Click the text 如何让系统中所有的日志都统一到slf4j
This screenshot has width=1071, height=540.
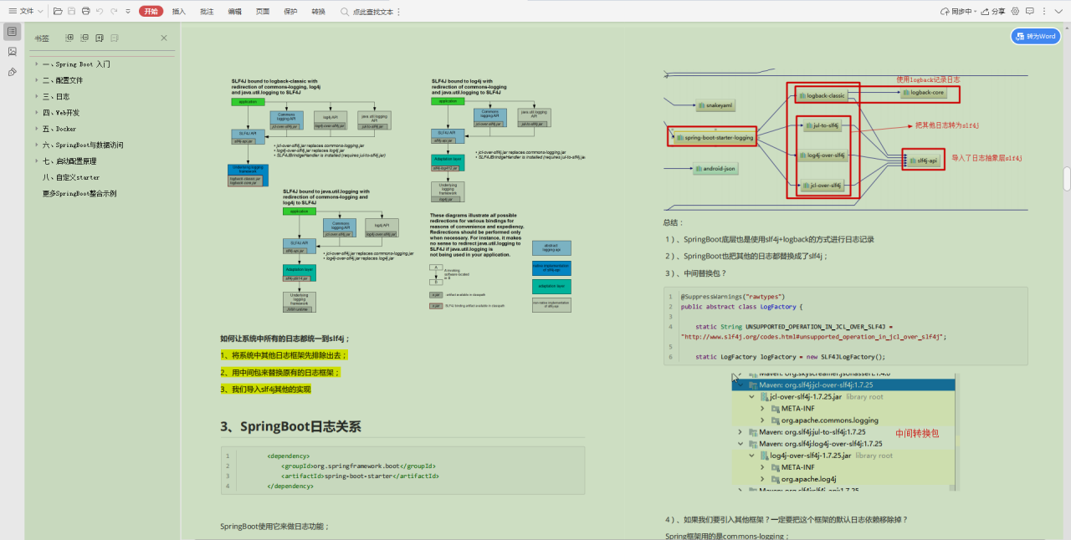pyautogui.click(x=284, y=339)
